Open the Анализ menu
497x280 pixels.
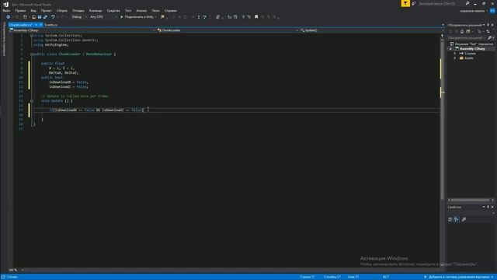pos(141,10)
